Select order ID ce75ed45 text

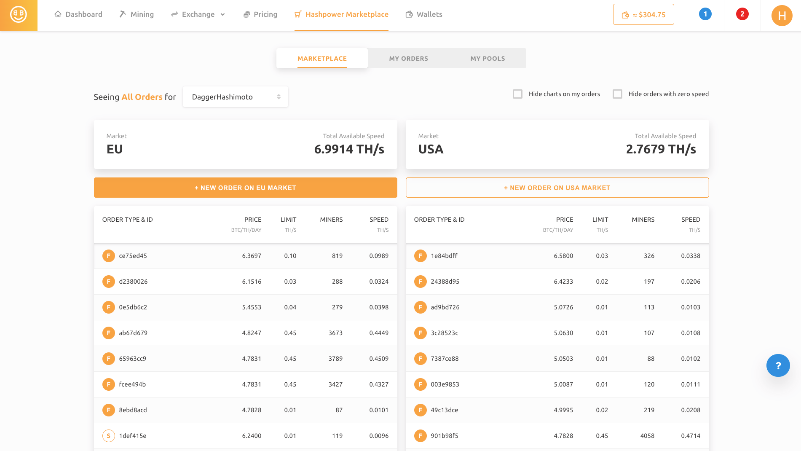133,256
